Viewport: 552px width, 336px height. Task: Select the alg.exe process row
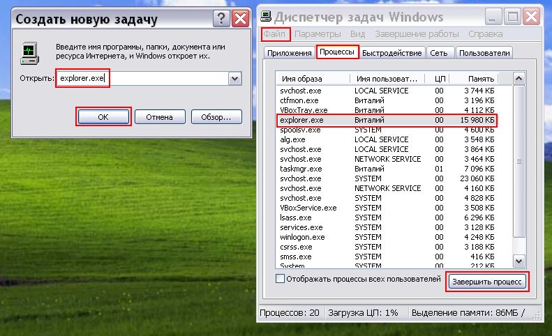[x=387, y=139]
